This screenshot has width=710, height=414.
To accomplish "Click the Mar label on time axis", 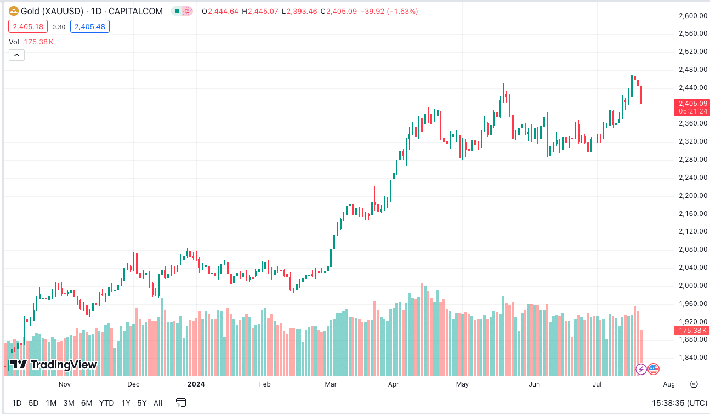I will tap(331, 384).
